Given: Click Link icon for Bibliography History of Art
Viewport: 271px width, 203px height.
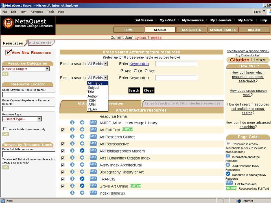Looking at the screenshot, I should [x=93, y=172].
